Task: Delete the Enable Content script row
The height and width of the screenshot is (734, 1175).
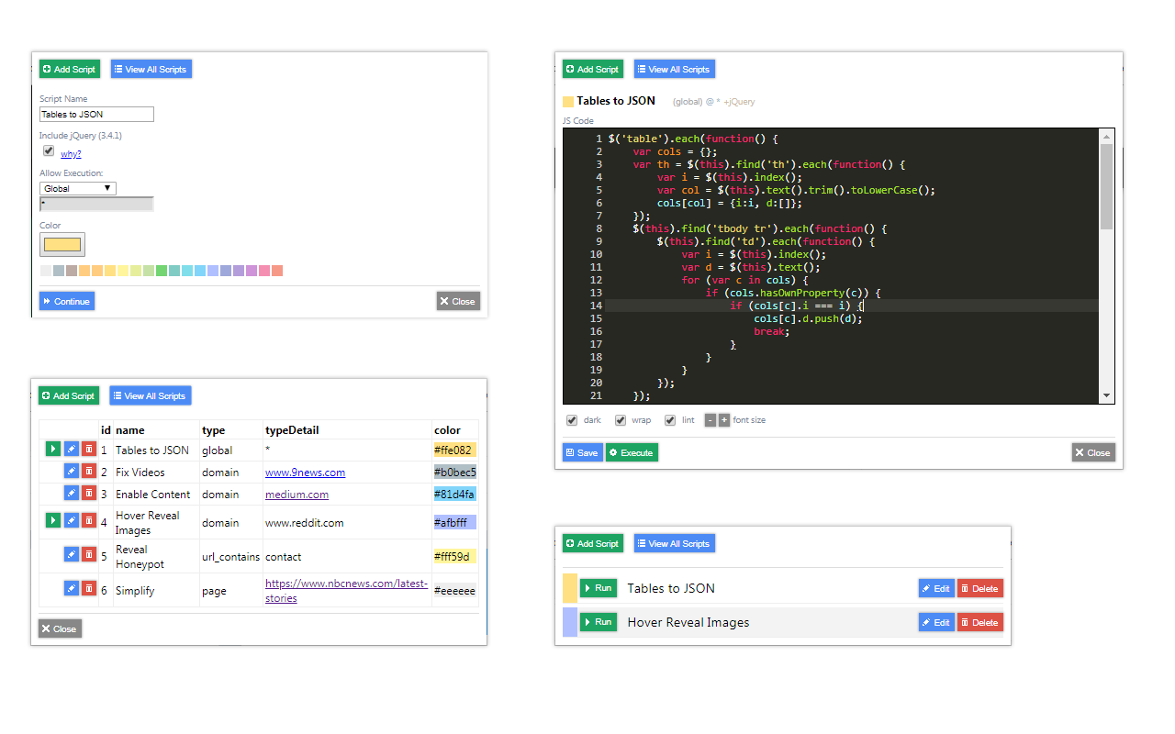Action: pos(89,493)
